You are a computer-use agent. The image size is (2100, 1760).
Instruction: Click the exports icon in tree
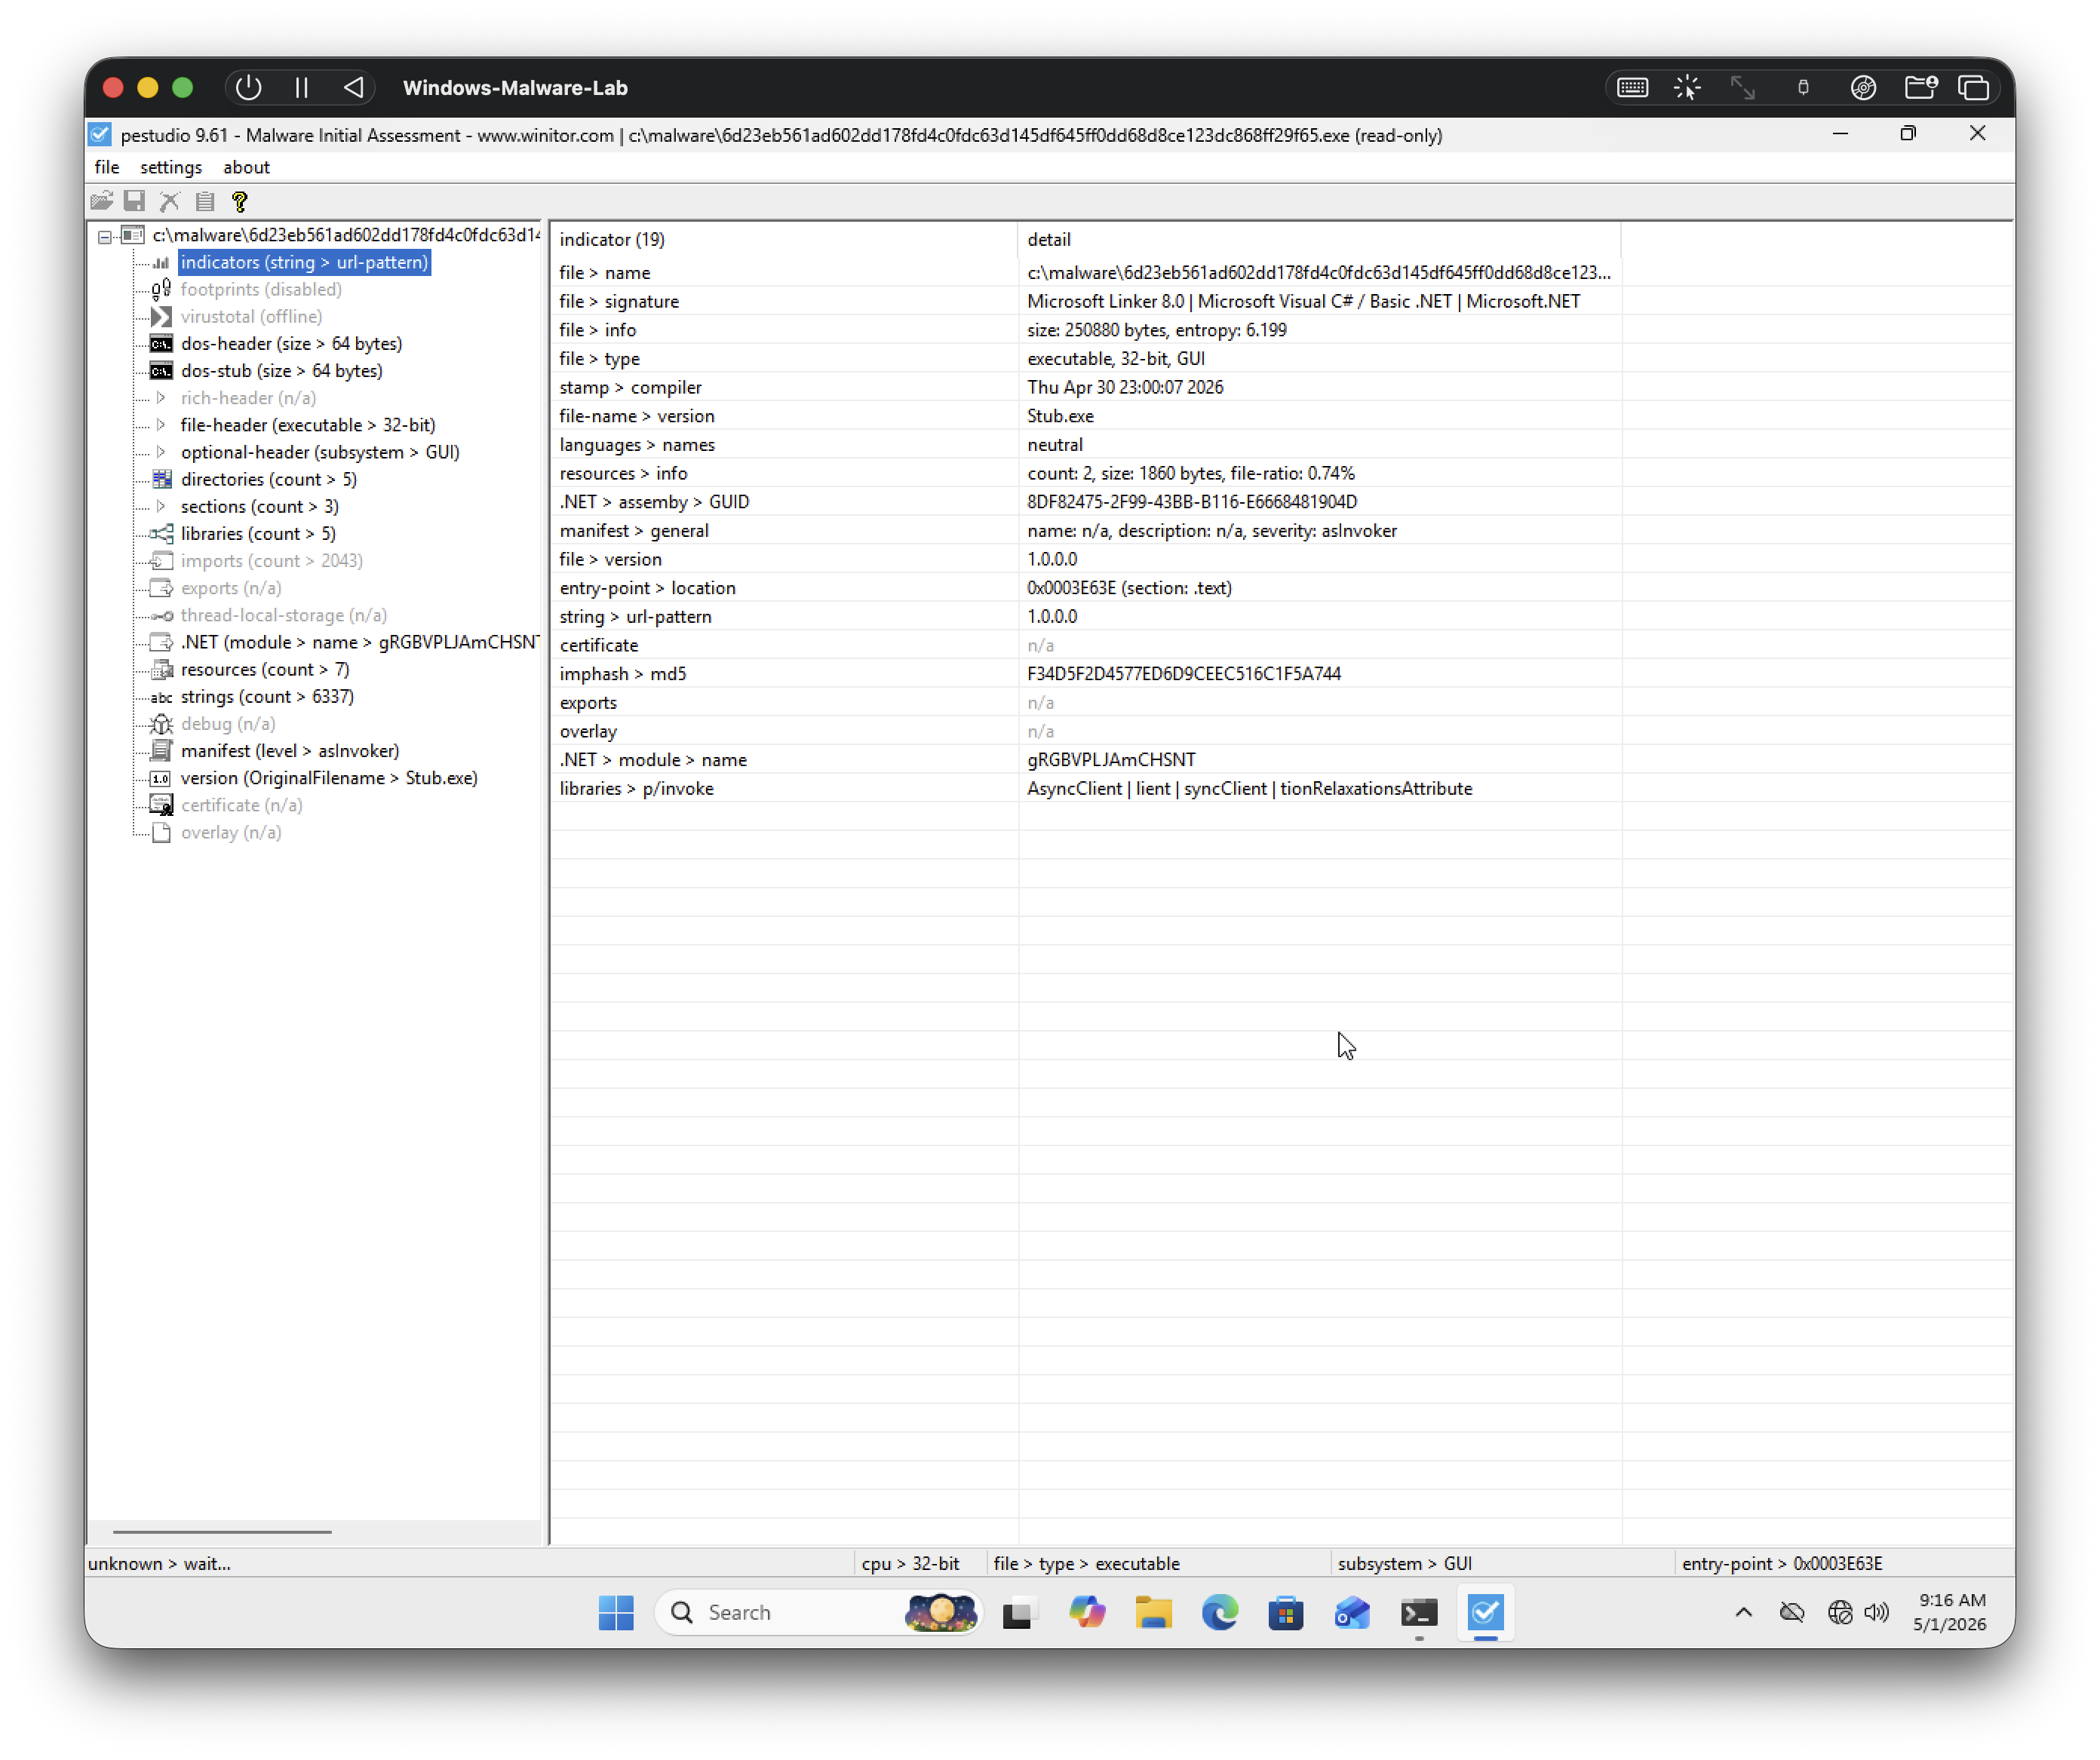point(161,589)
